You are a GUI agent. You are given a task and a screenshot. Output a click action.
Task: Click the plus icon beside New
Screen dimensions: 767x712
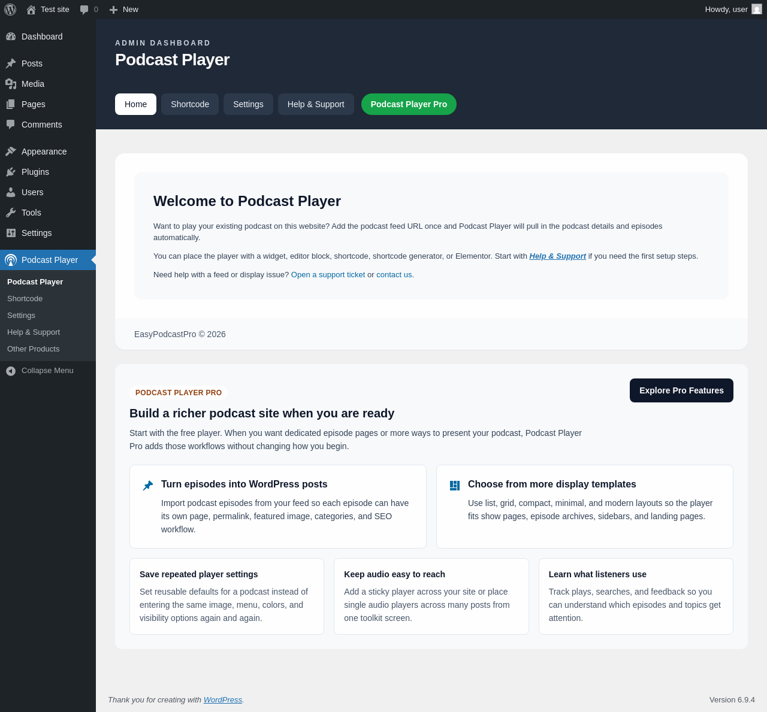(x=113, y=10)
